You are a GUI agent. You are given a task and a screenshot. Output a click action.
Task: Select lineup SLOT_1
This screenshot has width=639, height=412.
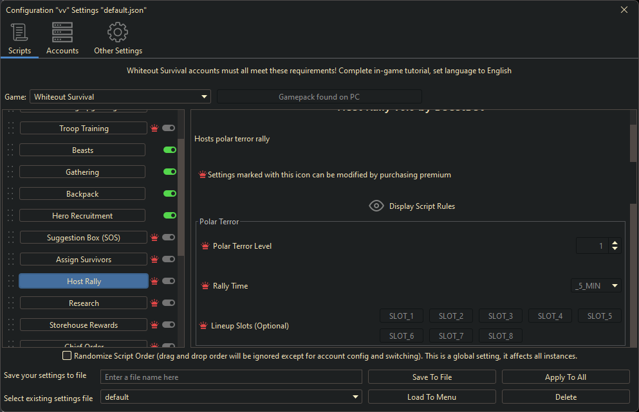(x=402, y=316)
